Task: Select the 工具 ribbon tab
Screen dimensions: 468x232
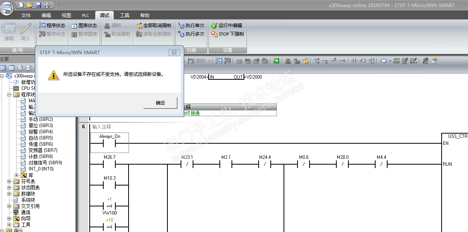Action: [x=125, y=15]
